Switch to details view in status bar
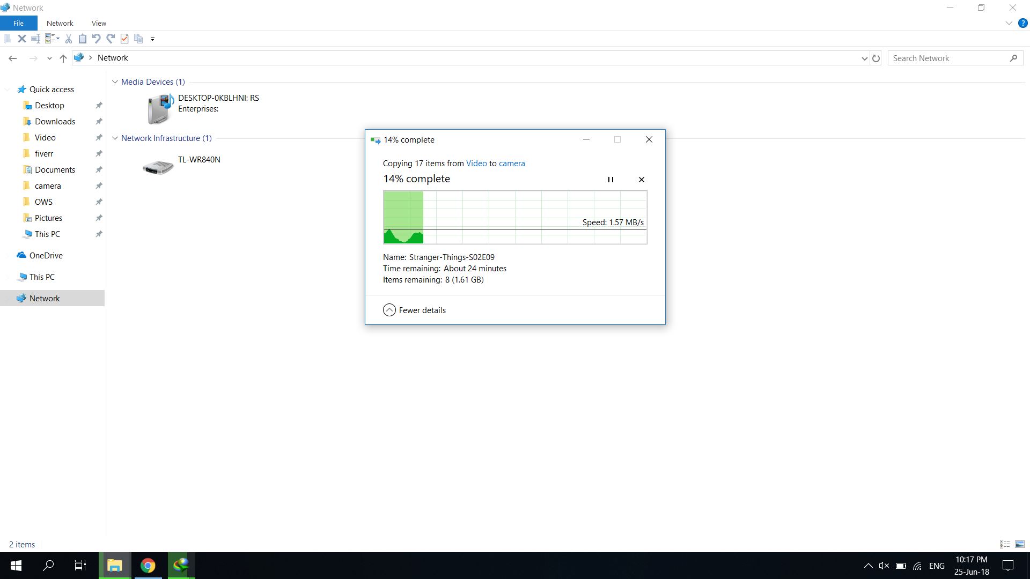The height and width of the screenshot is (579, 1030). [1005, 544]
